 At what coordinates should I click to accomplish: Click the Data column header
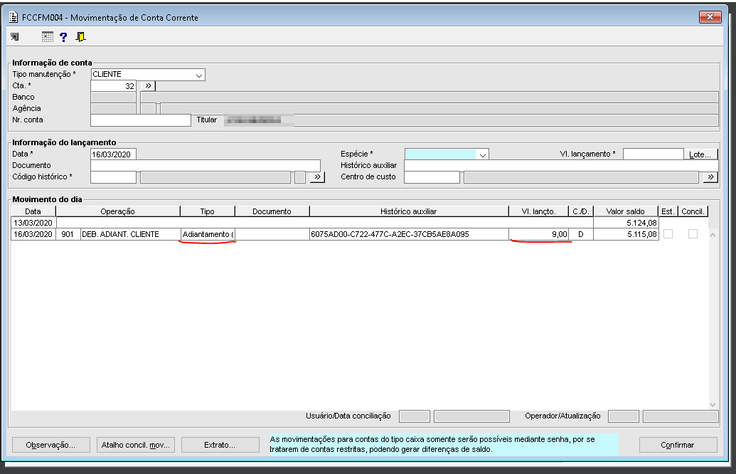(x=33, y=211)
